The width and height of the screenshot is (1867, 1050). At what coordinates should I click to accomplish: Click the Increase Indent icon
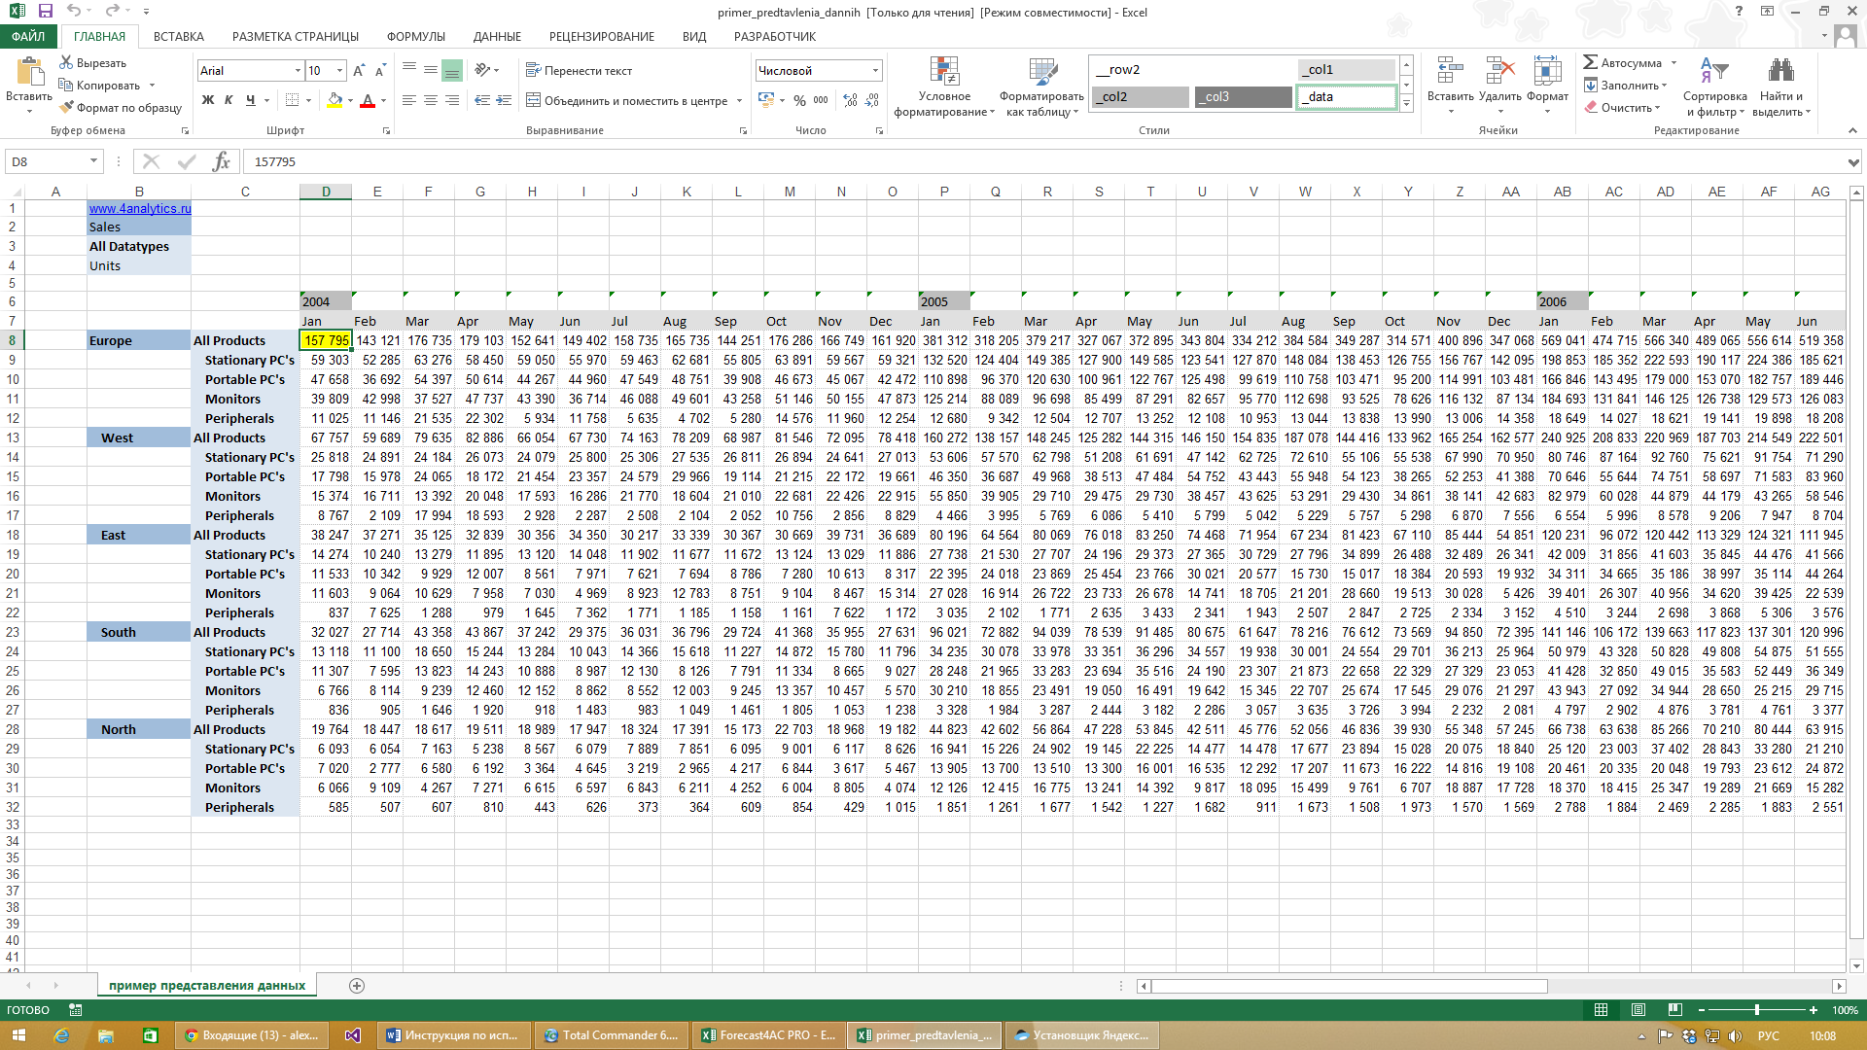point(504,100)
